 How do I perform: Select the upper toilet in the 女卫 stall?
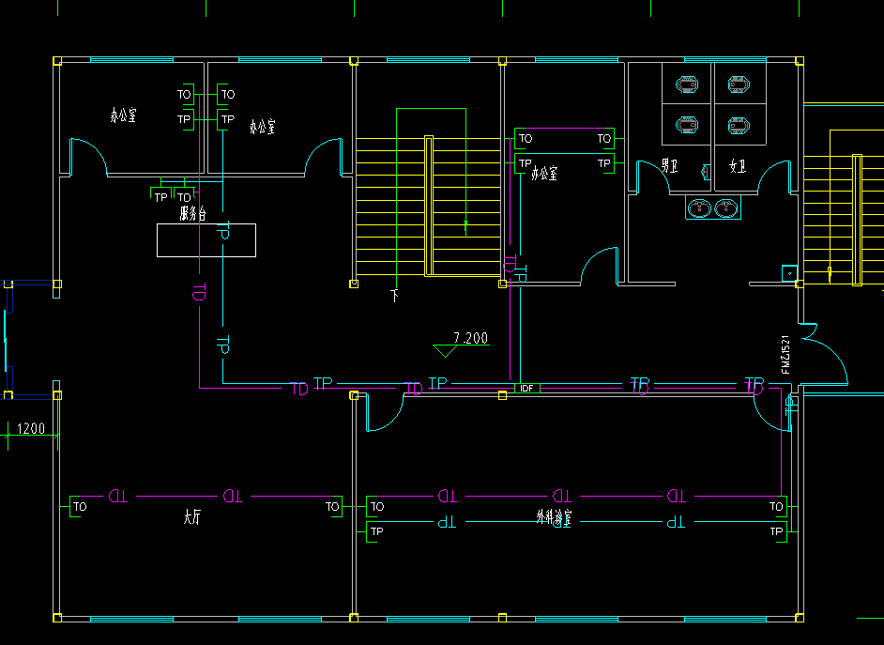[x=739, y=85]
